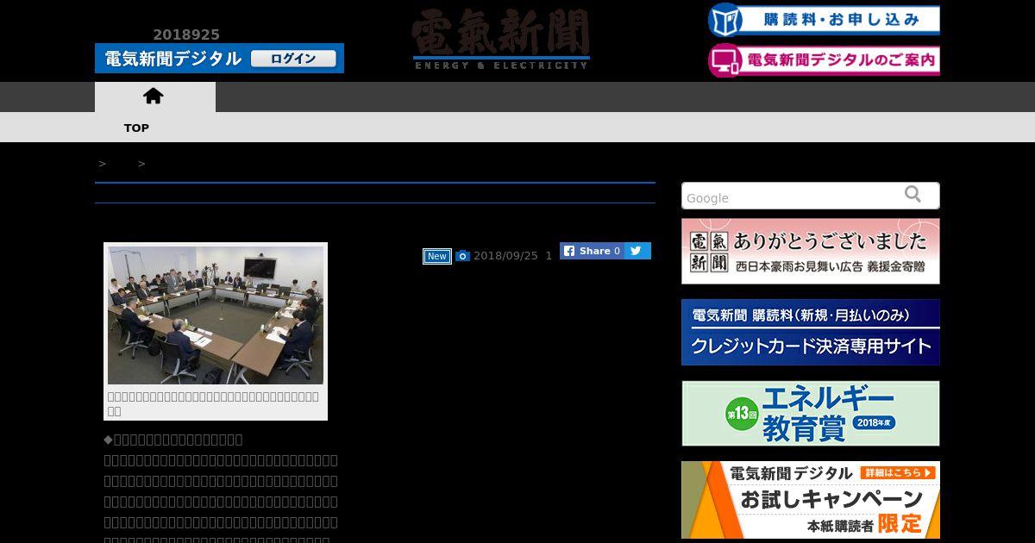Open ありがとうございました 義援金寄贈 banner
Screen dimensions: 1035x543
coord(811,251)
